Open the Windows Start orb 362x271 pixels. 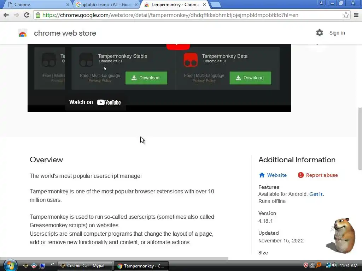11,265
